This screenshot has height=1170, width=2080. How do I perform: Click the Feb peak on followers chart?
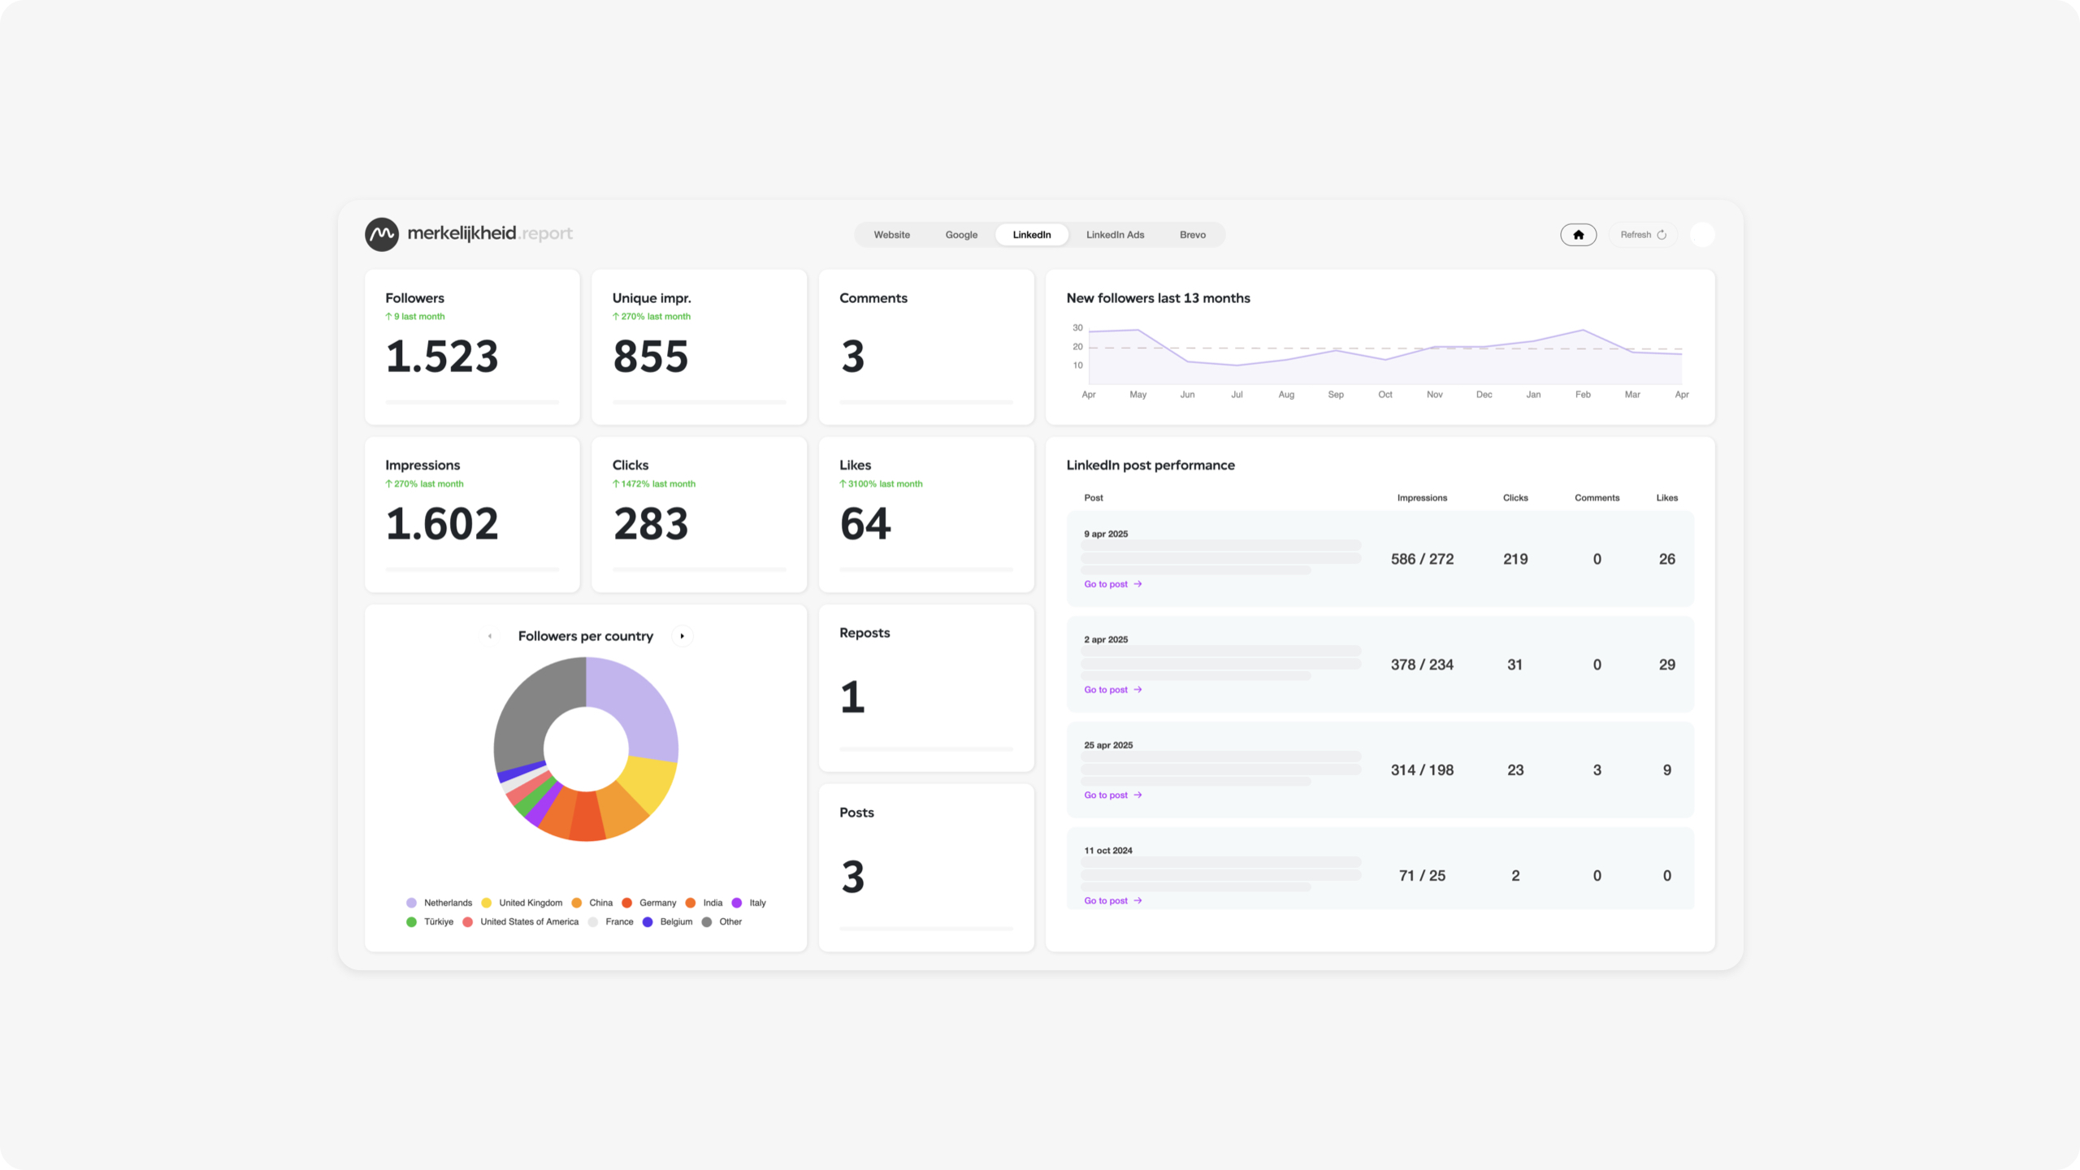tap(1582, 330)
